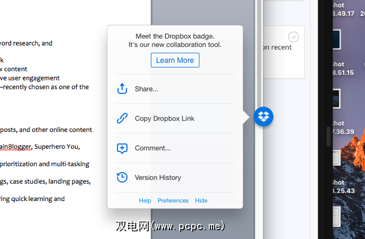Click the chain link icon
Image resolution: width=365 pixels, height=239 pixels.
(123, 118)
